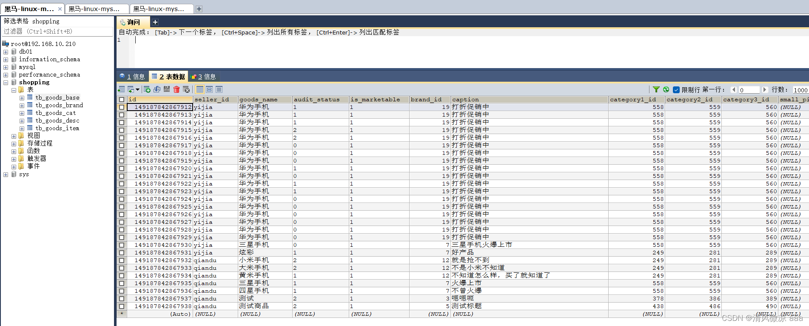Toggle the select-all checkbox in table header
The height and width of the screenshot is (326, 809).
point(122,100)
